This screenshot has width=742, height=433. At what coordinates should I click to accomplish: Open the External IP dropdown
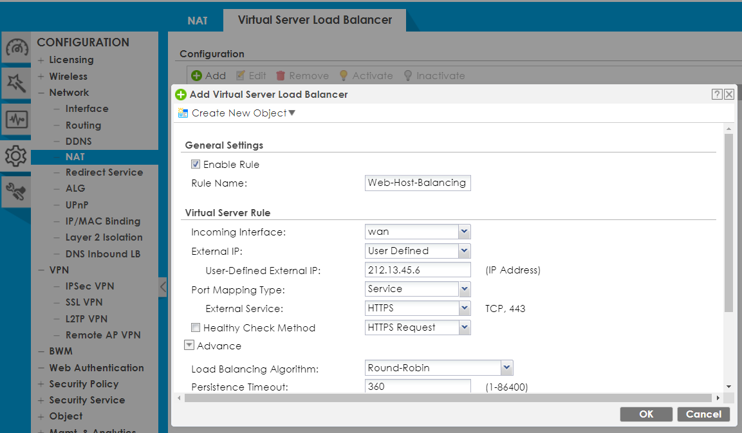click(x=464, y=251)
